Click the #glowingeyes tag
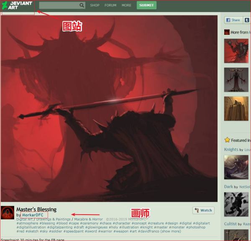Image resolution: width=251 pixels, height=241 pixels. tap(96, 227)
